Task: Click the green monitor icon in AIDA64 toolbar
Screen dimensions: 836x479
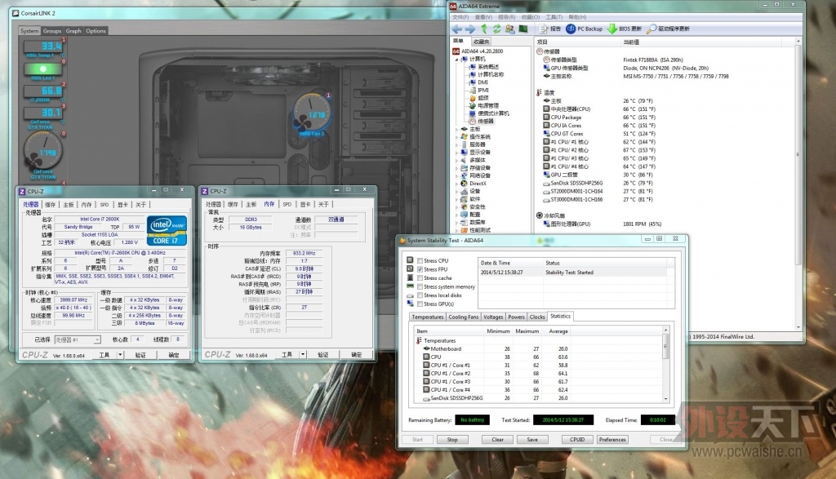Action: pos(523,29)
